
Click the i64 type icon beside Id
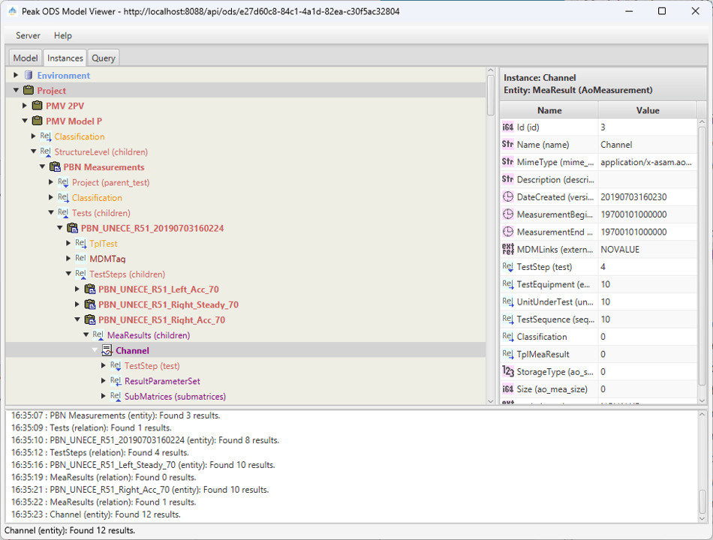[x=507, y=127]
